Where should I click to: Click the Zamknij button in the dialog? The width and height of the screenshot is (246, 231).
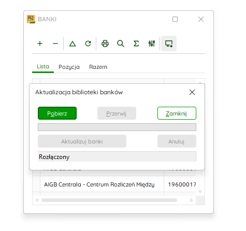click(177, 113)
